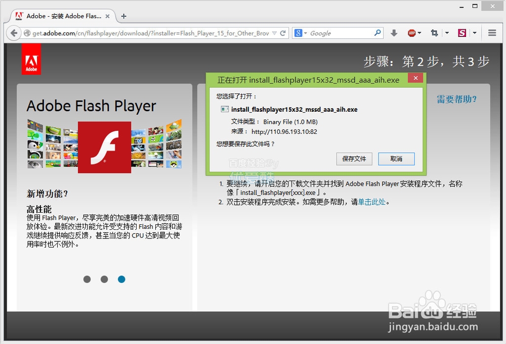The width and height of the screenshot is (506, 344).
Task: Click the red S extension icon
Action: tap(461, 33)
